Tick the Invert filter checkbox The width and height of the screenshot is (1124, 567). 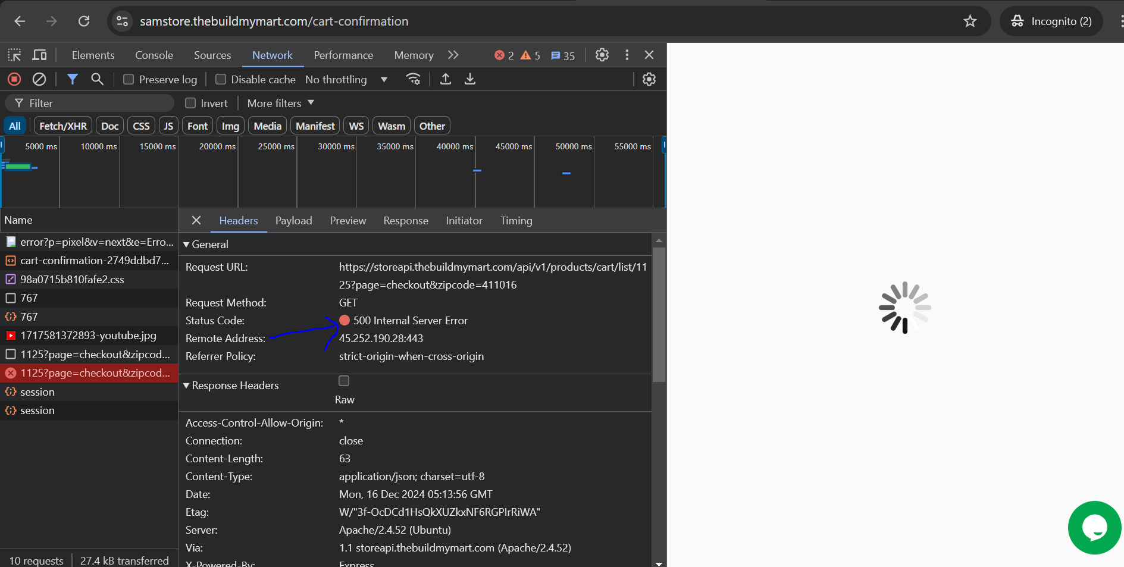(x=190, y=103)
